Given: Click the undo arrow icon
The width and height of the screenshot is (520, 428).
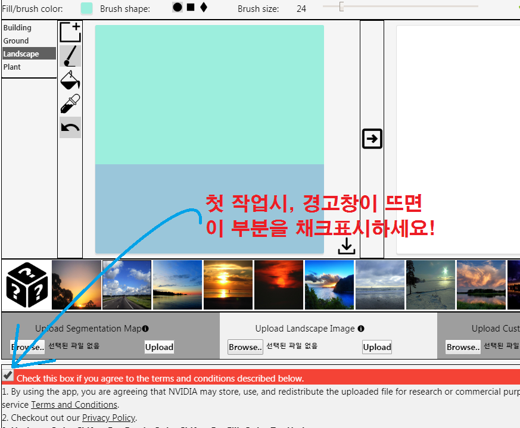Looking at the screenshot, I should [70, 127].
